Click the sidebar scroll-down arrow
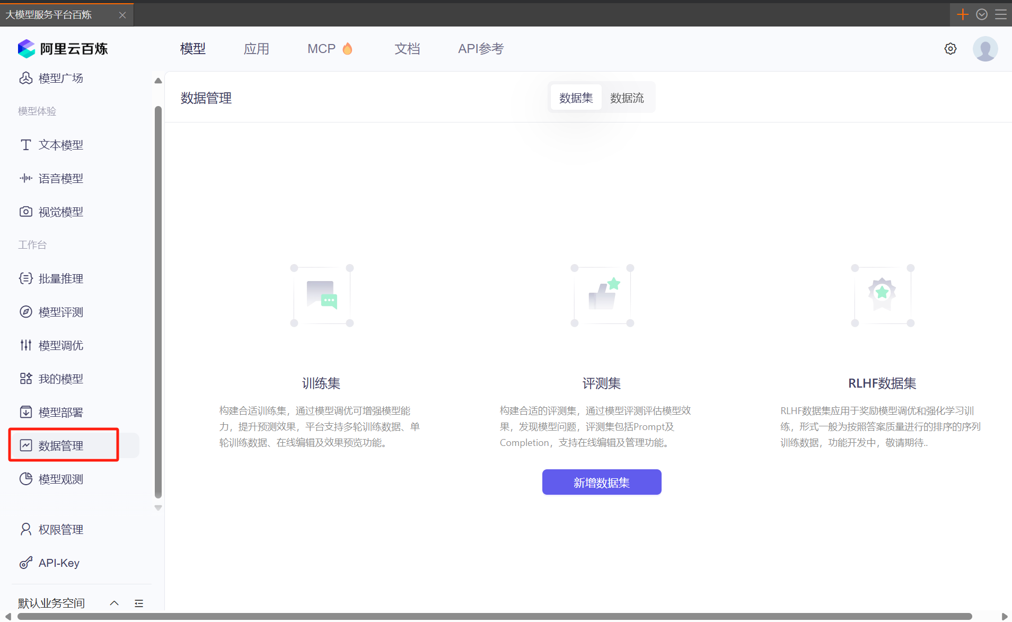 [158, 508]
